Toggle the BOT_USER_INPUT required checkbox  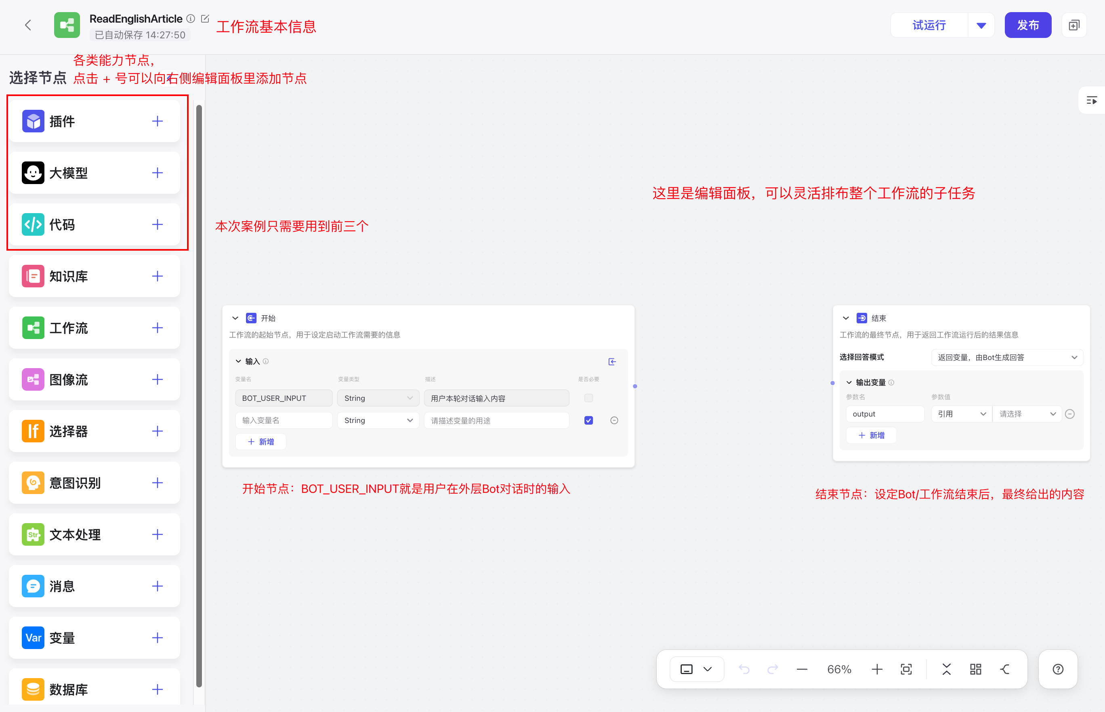click(588, 398)
